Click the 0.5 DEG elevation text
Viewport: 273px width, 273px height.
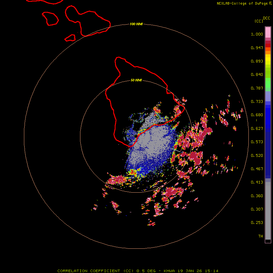[146, 271]
